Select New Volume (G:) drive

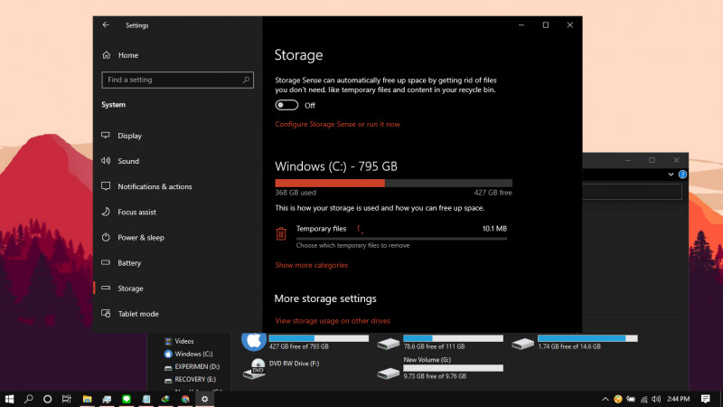tap(440, 368)
